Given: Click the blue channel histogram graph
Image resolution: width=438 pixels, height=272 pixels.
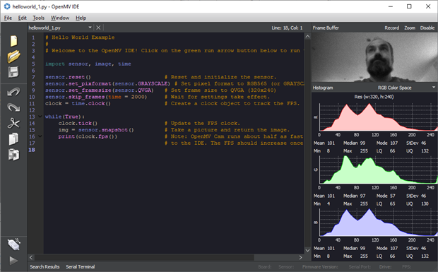Looking at the screenshot, I should (379, 222).
